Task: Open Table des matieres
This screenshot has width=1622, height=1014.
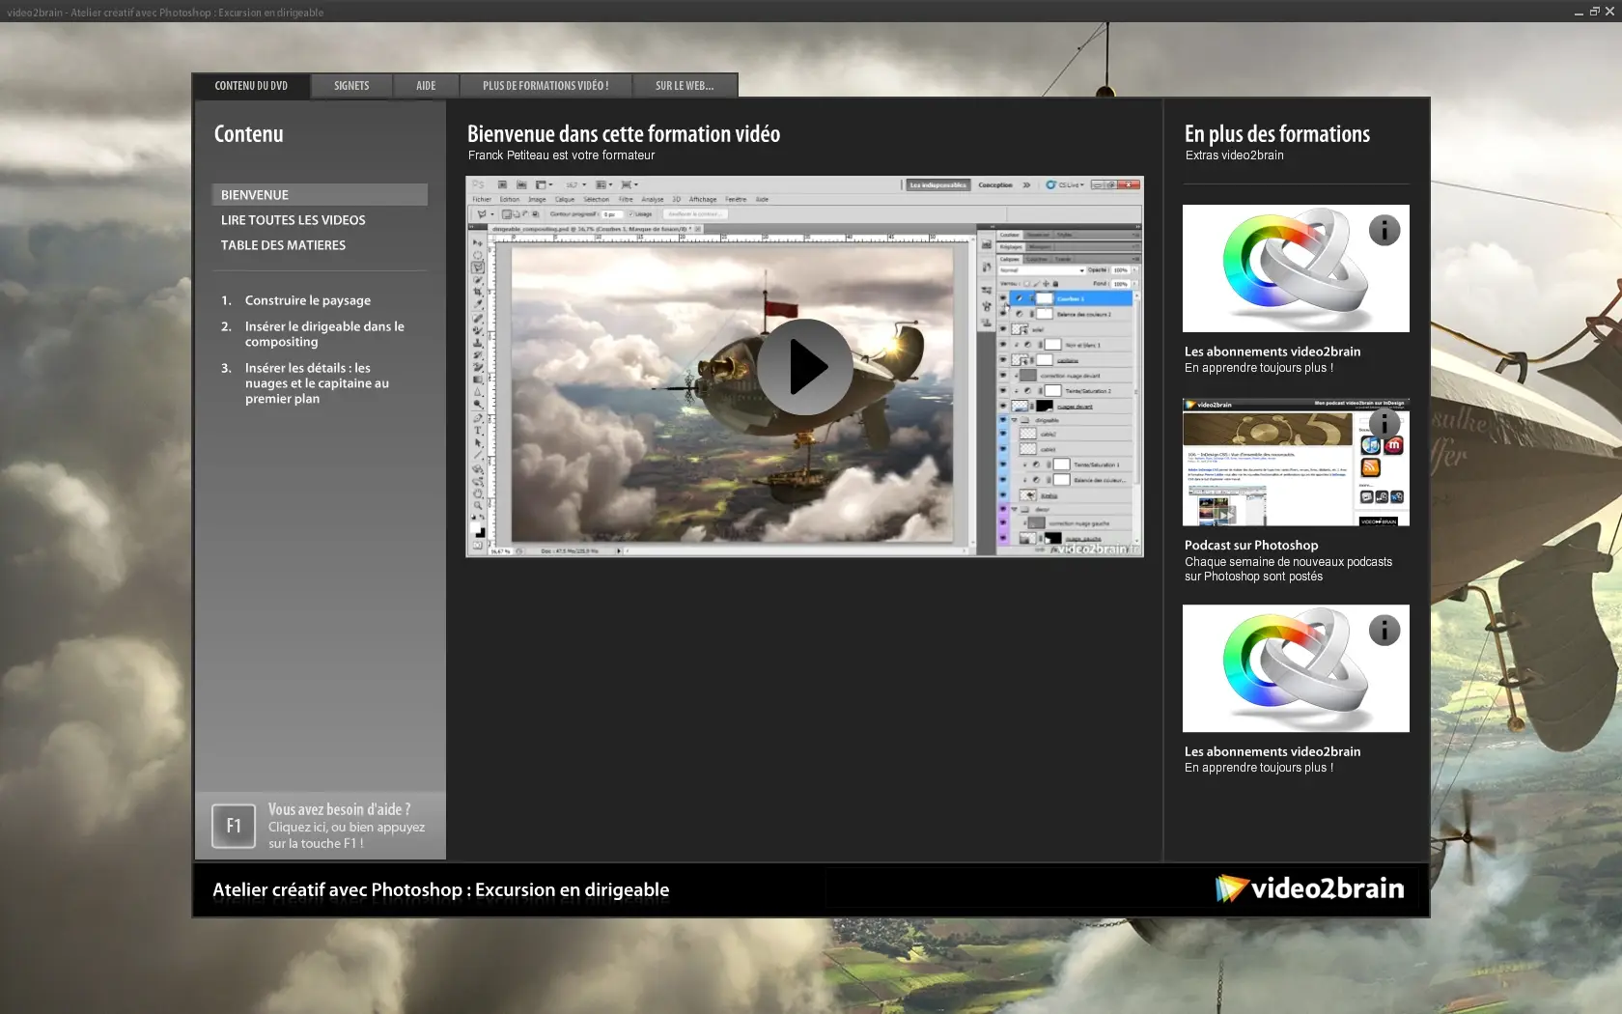Action: 283,245
